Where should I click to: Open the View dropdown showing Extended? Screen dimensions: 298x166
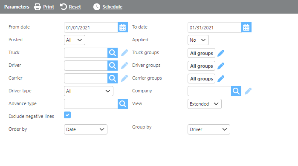coord(205,104)
